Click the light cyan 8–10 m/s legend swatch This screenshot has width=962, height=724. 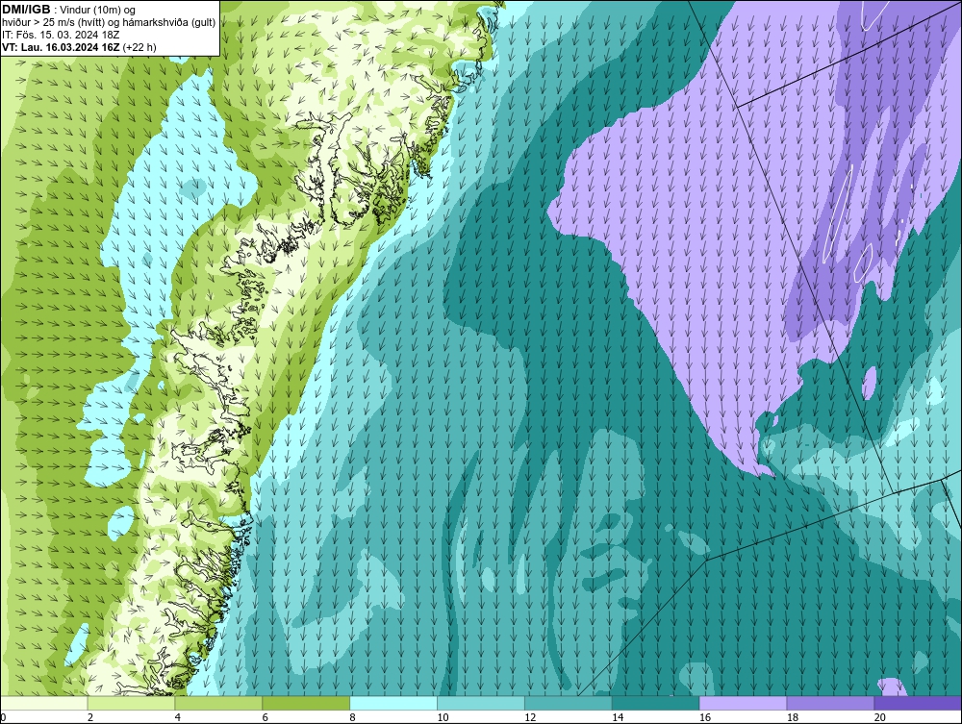pos(393,703)
